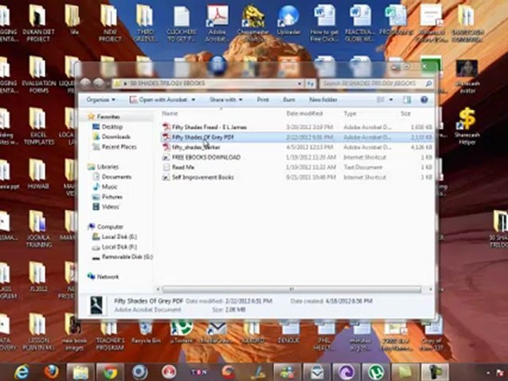Select the Sharecash Helper dollar icon
Screen dimensions: 508x381
(x=467, y=126)
